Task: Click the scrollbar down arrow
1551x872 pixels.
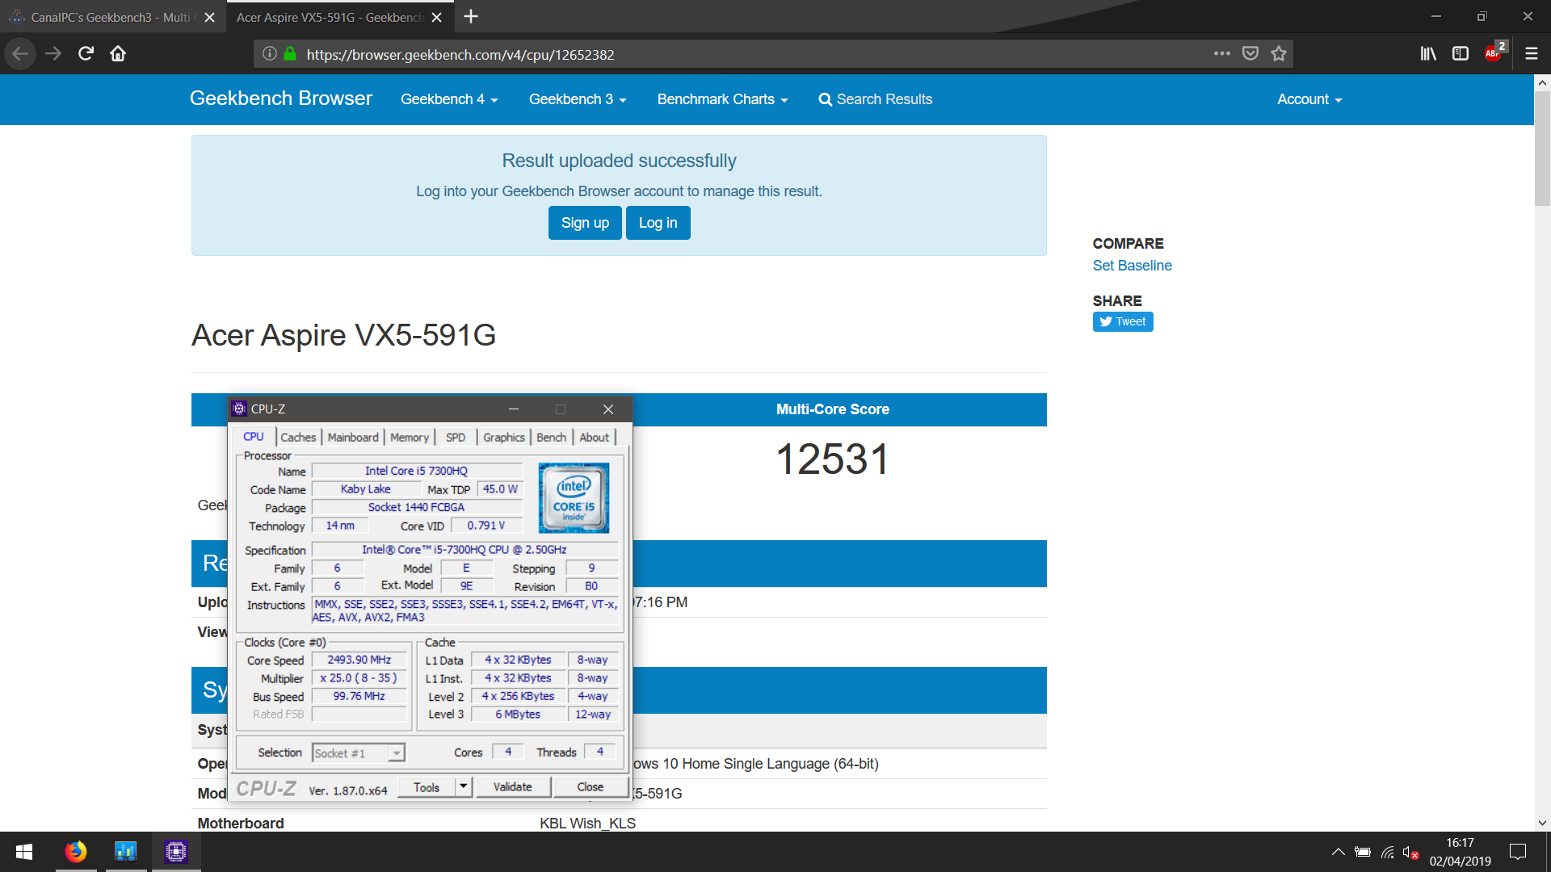Action: tap(1542, 824)
